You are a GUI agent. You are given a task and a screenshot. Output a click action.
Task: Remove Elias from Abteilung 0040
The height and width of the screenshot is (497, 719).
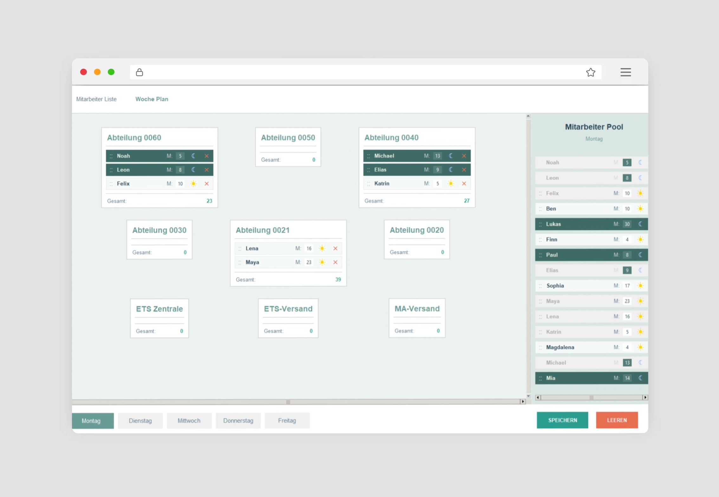pos(464,170)
